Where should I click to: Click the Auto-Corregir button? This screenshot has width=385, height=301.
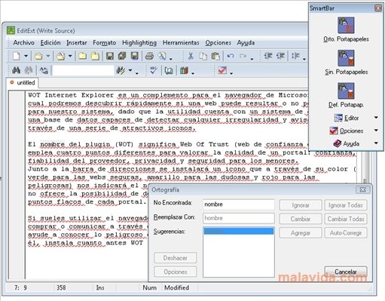click(346, 233)
